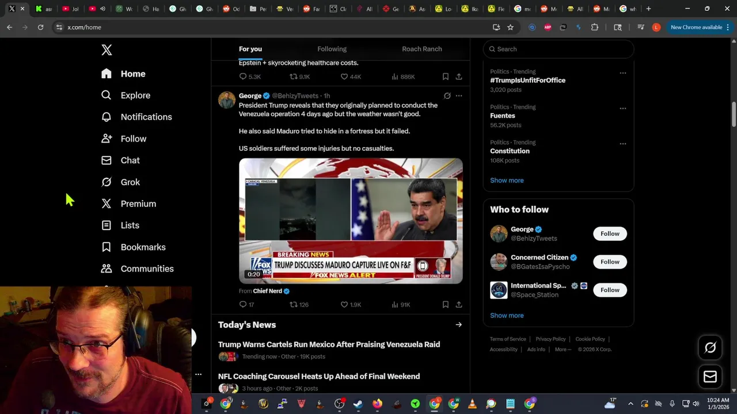Open Bookmarks in the sidebar
The height and width of the screenshot is (414, 737).
[134, 247]
